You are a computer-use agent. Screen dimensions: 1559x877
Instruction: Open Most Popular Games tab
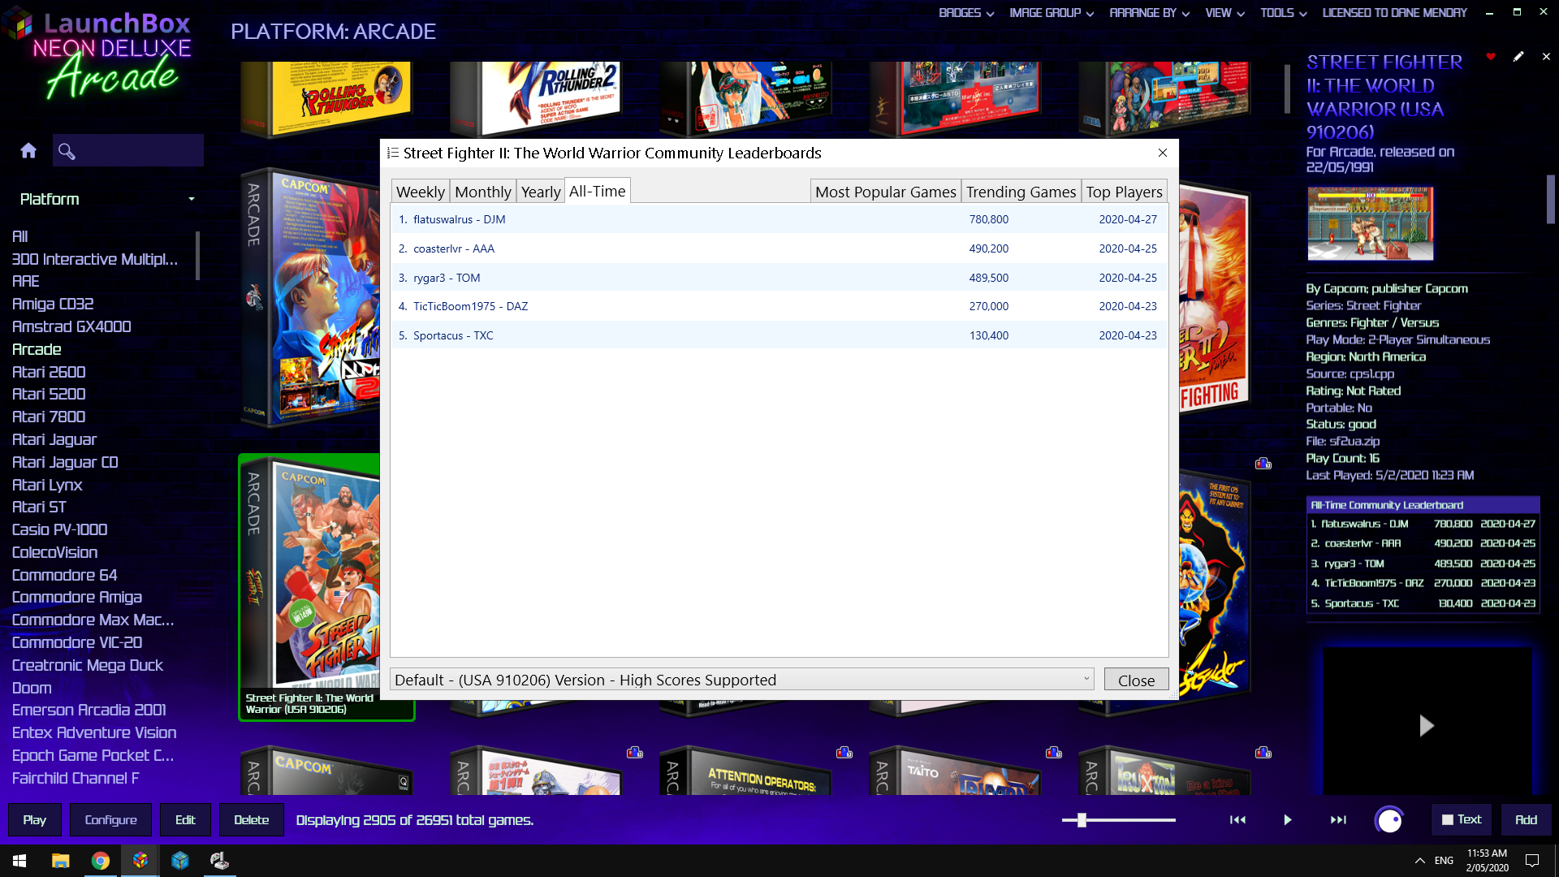pos(886,192)
